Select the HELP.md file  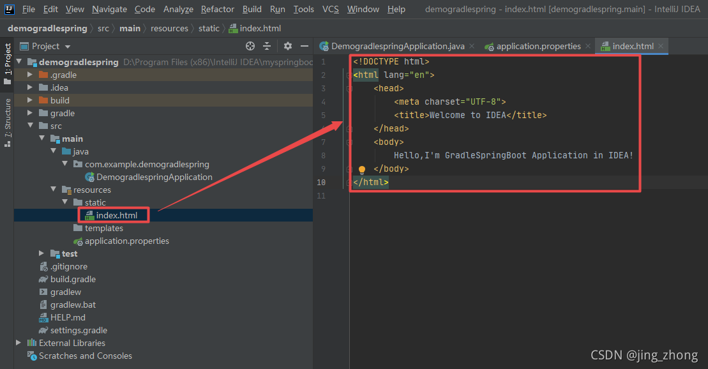point(68,317)
